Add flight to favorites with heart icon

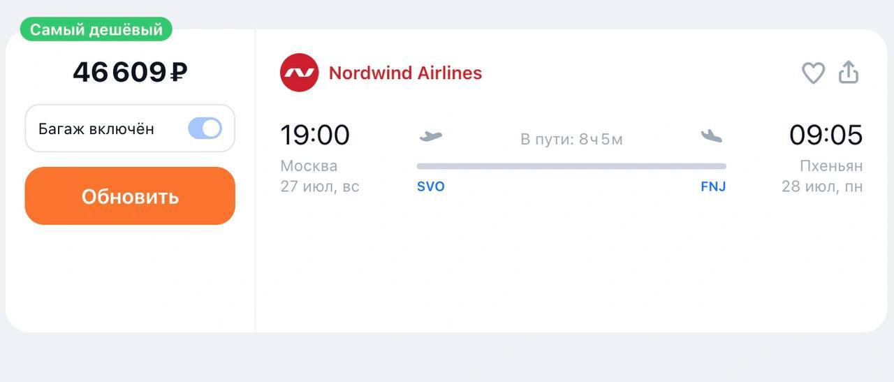813,73
